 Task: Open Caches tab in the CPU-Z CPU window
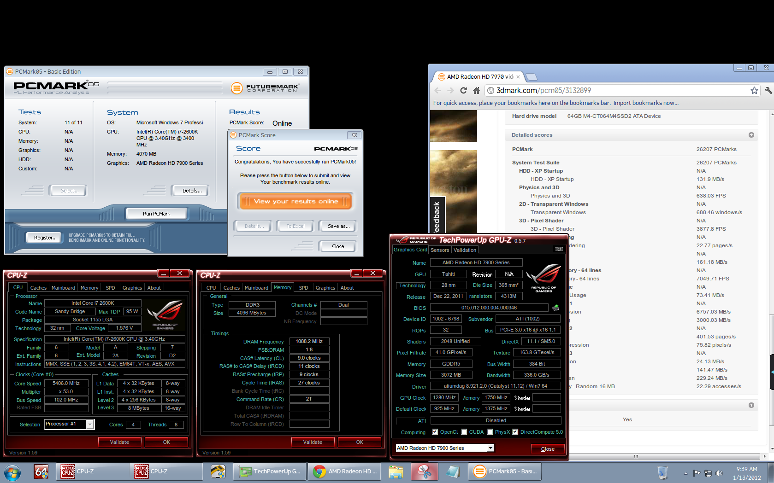click(38, 288)
